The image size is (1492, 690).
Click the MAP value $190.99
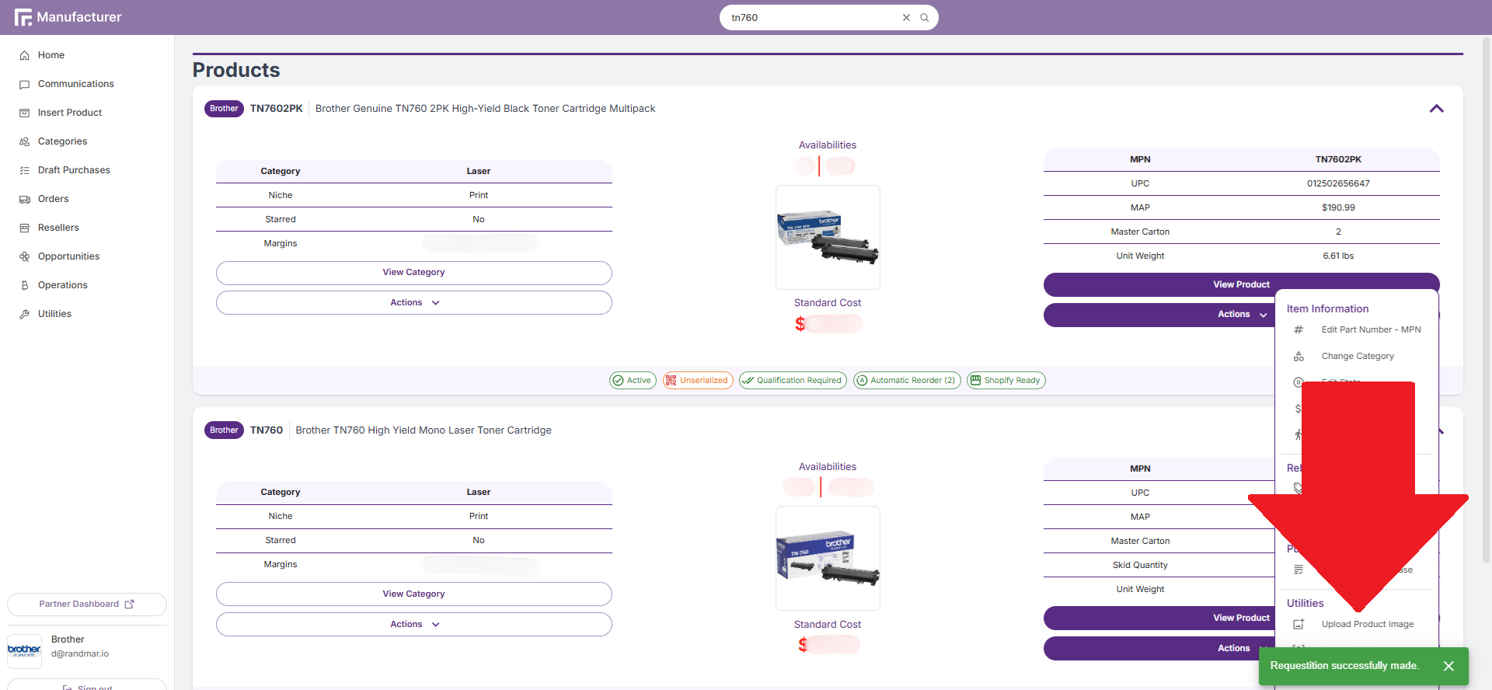tap(1338, 207)
